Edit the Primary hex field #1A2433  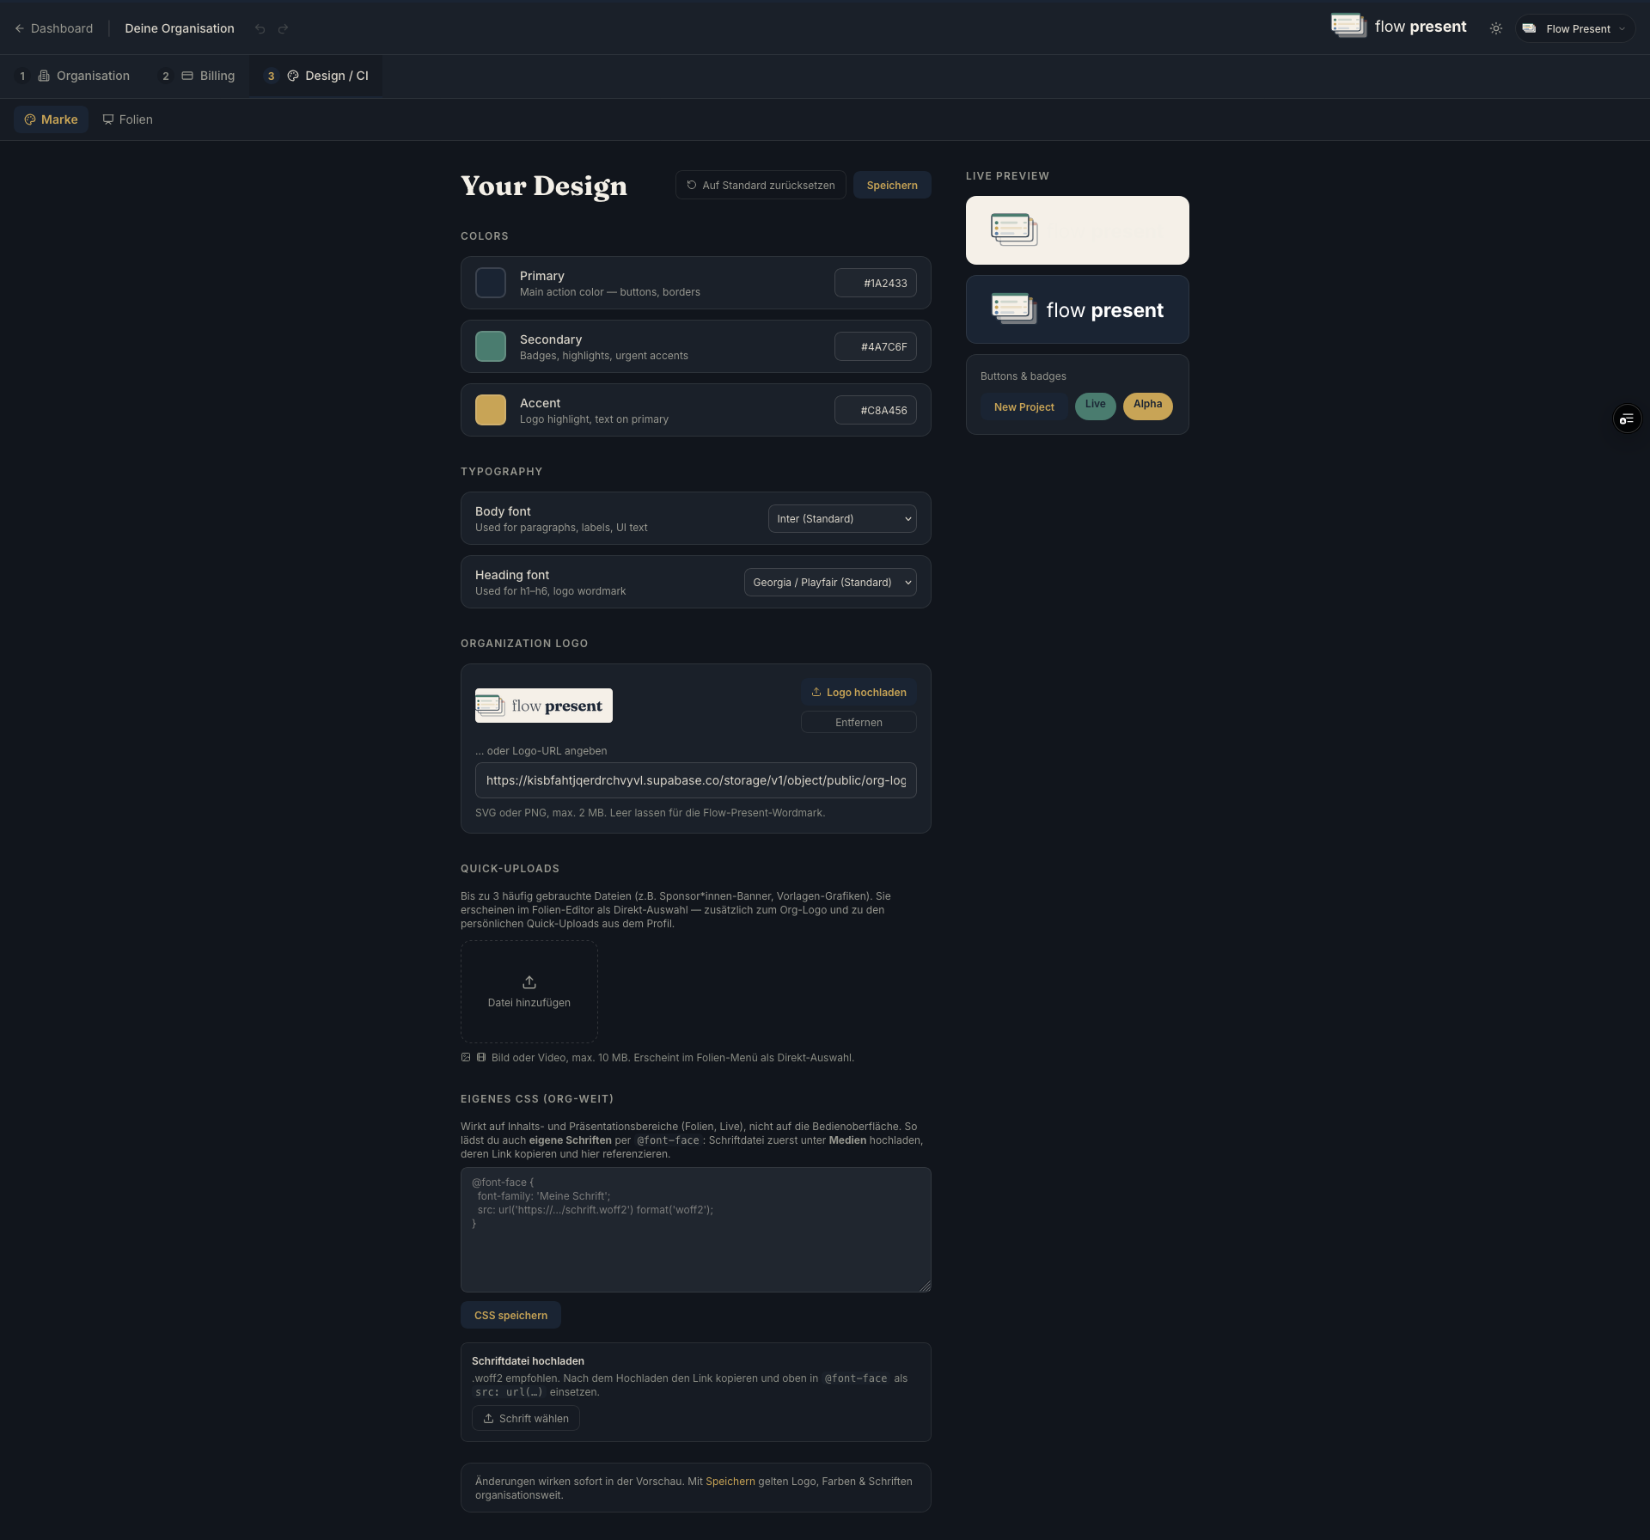[876, 283]
